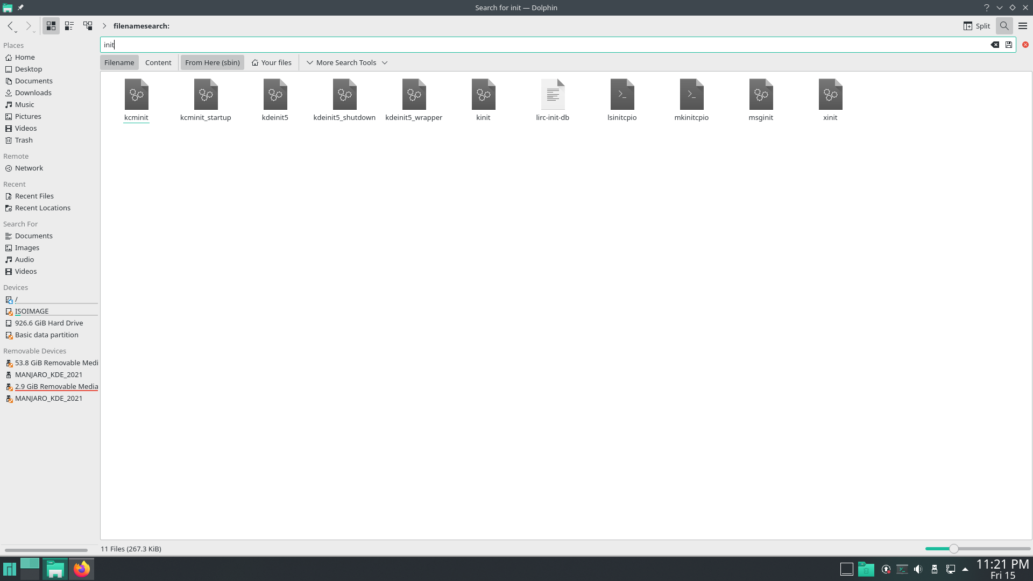
Task: Toggle the search magnifier button
Action: [1004, 26]
